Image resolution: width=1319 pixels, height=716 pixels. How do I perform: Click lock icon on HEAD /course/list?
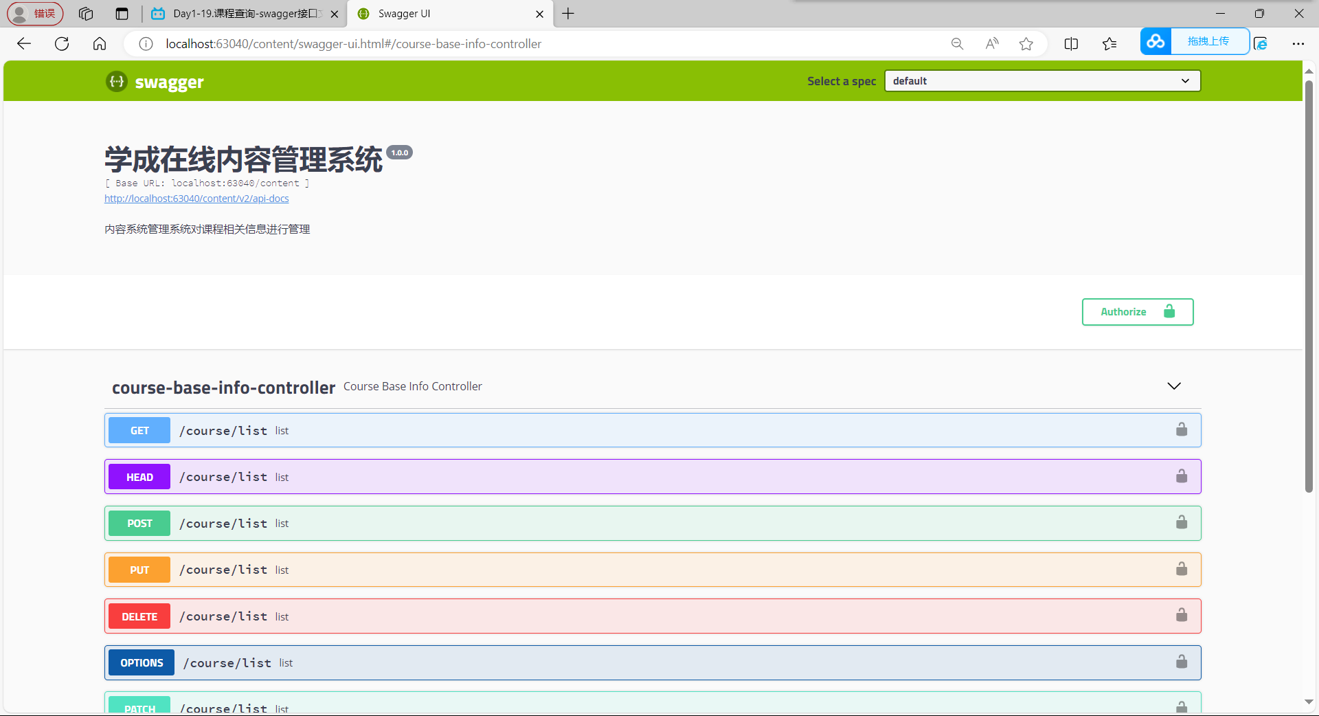point(1182,476)
